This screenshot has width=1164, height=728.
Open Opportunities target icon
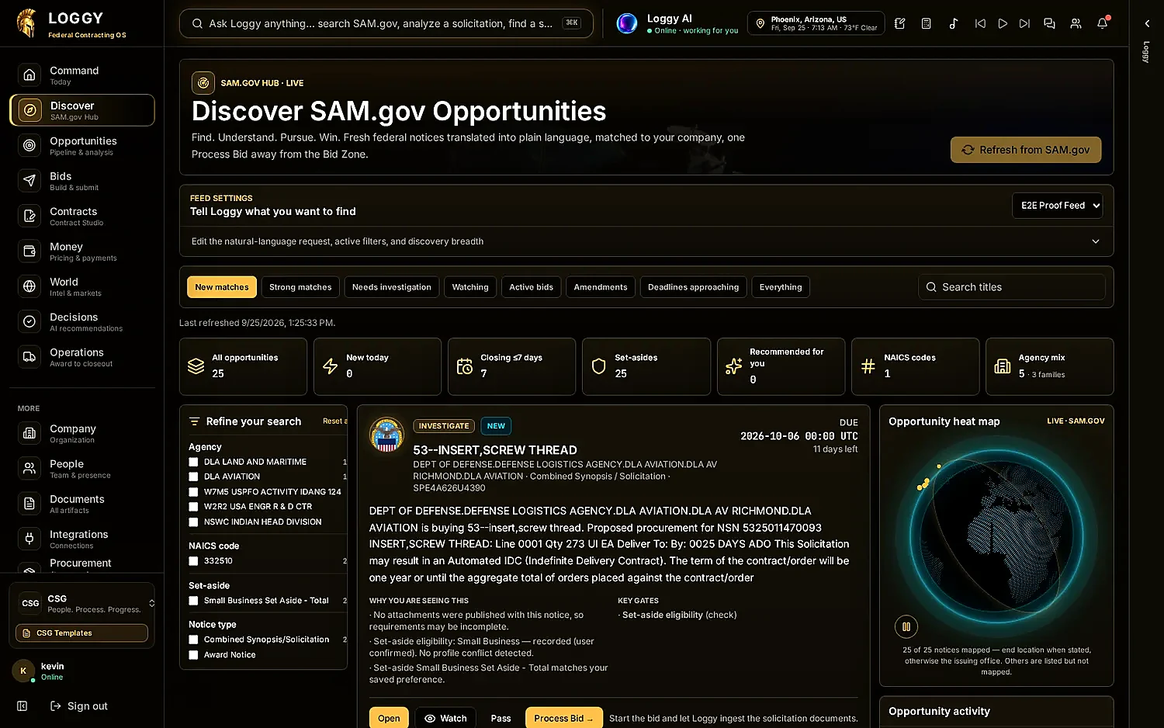click(x=29, y=145)
